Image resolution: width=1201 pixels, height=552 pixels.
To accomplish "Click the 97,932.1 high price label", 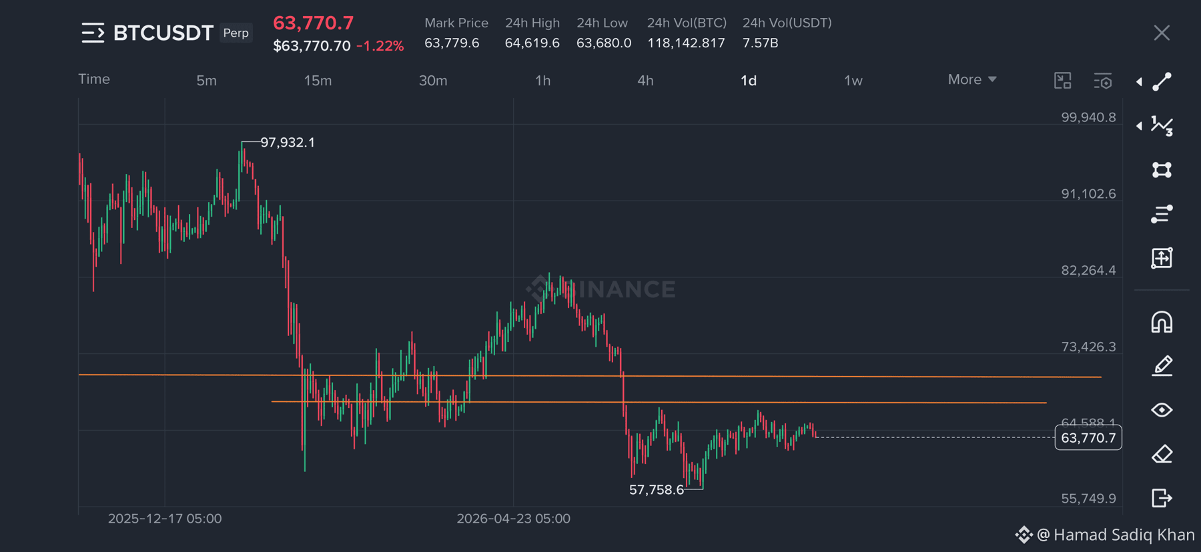I will [288, 142].
